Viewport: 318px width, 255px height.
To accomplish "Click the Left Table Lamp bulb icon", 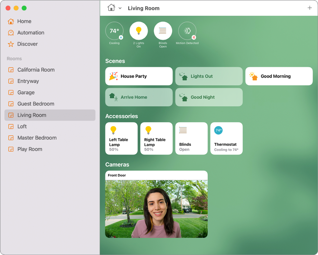I will (113, 130).
